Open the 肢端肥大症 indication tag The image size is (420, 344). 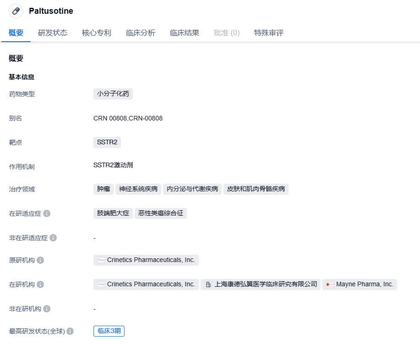[113, 213]
